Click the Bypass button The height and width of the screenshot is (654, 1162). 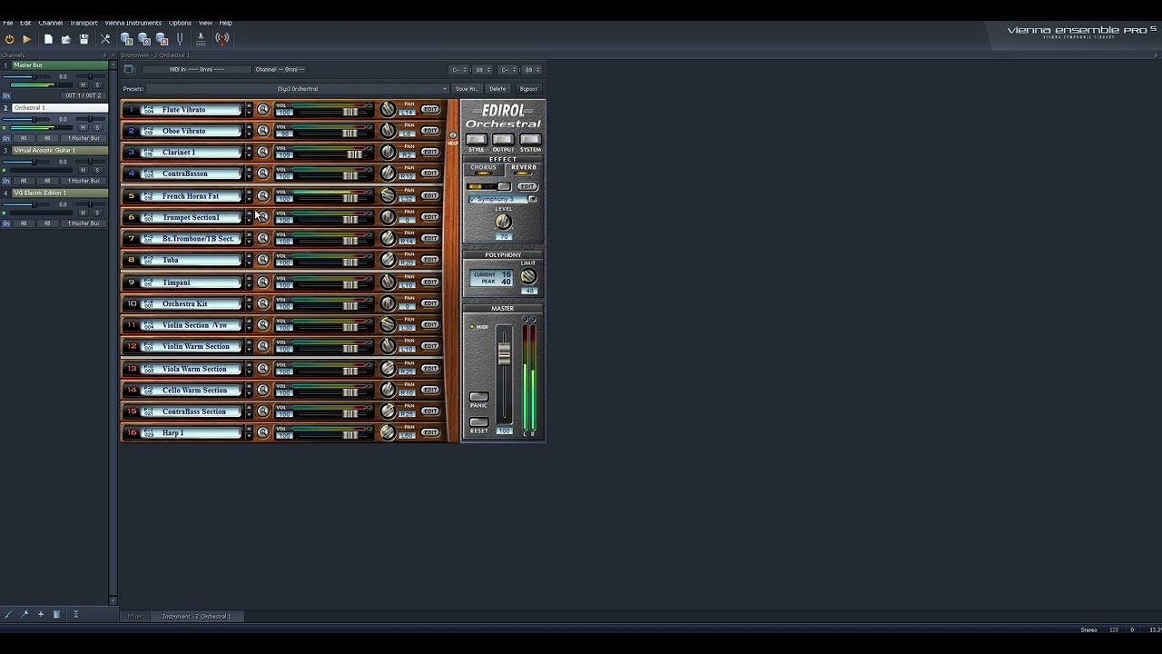(528, 89)
